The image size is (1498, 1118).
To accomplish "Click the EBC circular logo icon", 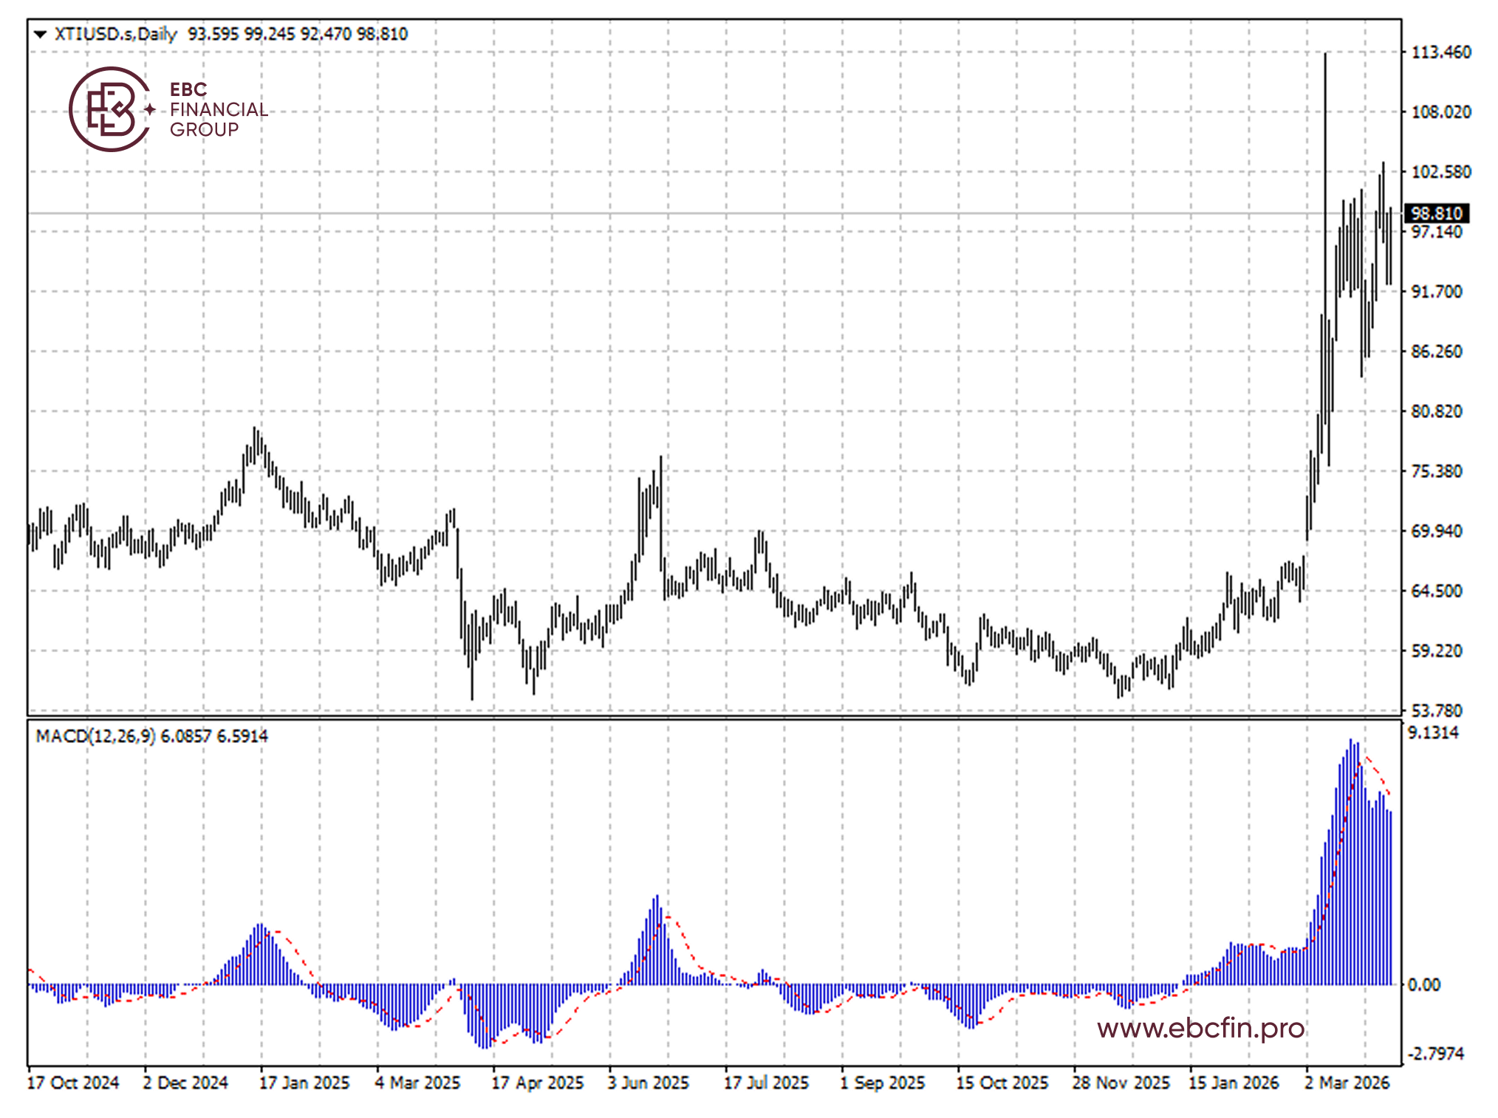I will click(x=109, y=109).
